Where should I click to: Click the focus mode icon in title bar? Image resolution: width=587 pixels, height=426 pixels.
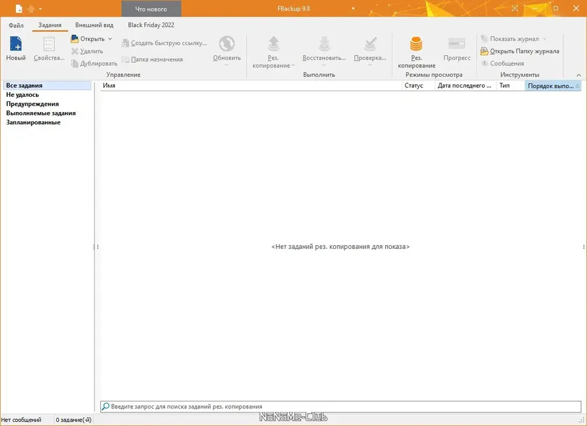coord(515,8)
